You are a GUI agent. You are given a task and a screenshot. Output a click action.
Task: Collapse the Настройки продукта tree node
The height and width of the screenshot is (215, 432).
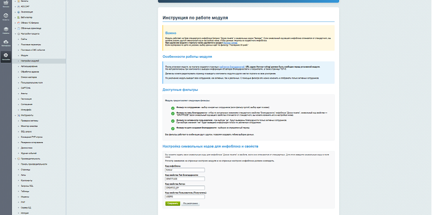[x=15, y=34]
